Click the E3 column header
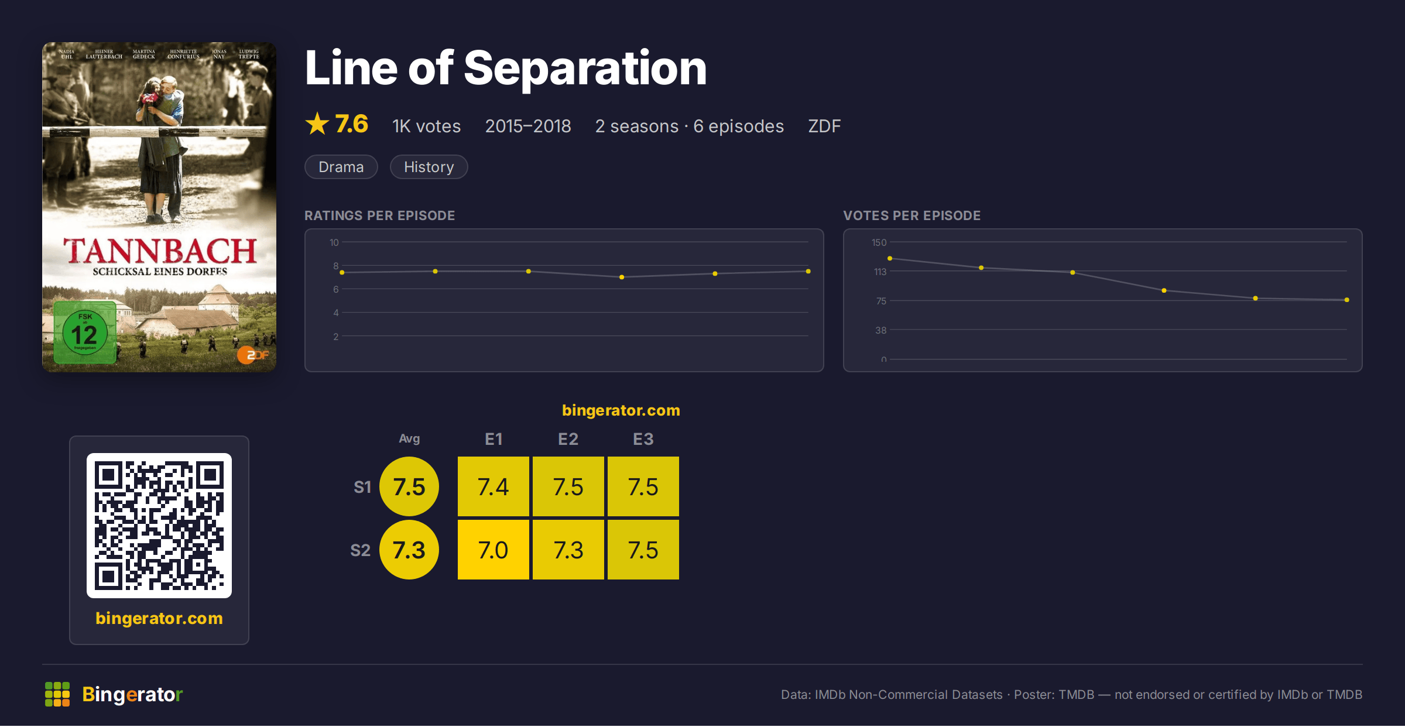1405x727 pixels. (643, 439)
